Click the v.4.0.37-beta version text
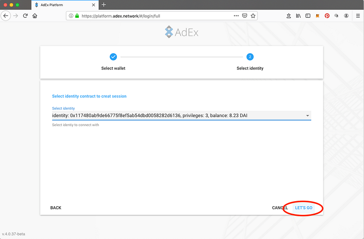The height and width of the screenshot is (239, 364). coord(14,234)
